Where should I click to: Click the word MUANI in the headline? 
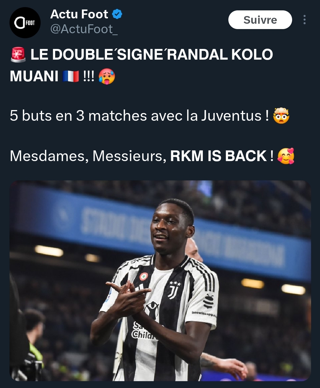click(34, 76)
